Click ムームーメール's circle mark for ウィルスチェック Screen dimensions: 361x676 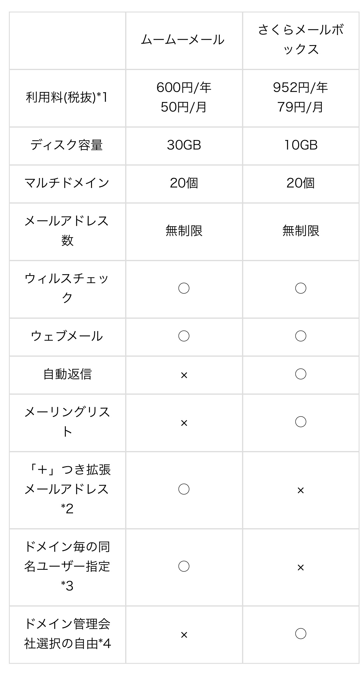pos(184,288)
